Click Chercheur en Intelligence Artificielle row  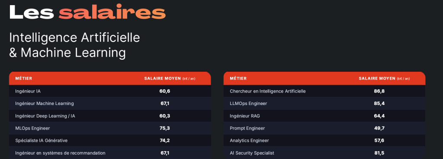point(324,91)
